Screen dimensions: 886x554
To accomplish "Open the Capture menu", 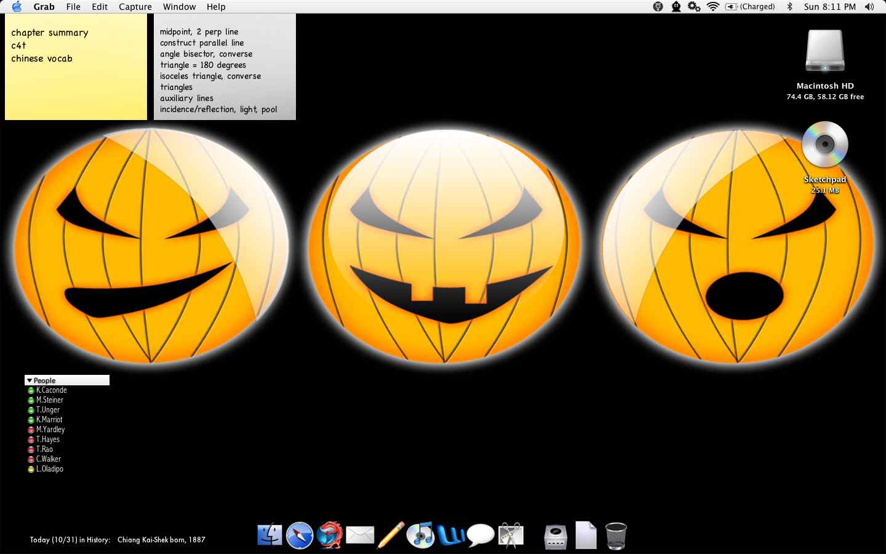I will pyautogui.click(x=135, y=7).
